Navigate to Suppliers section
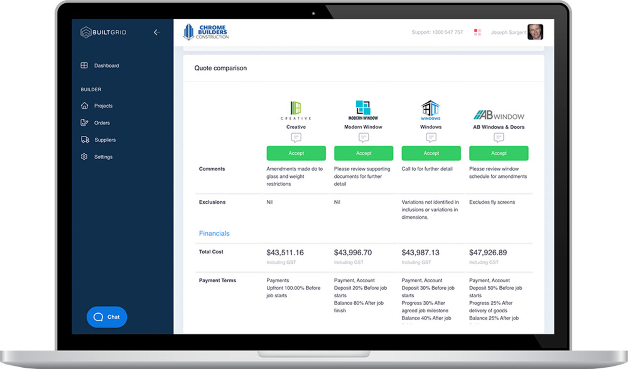This screenshot has height=369, width=628. 105,140
